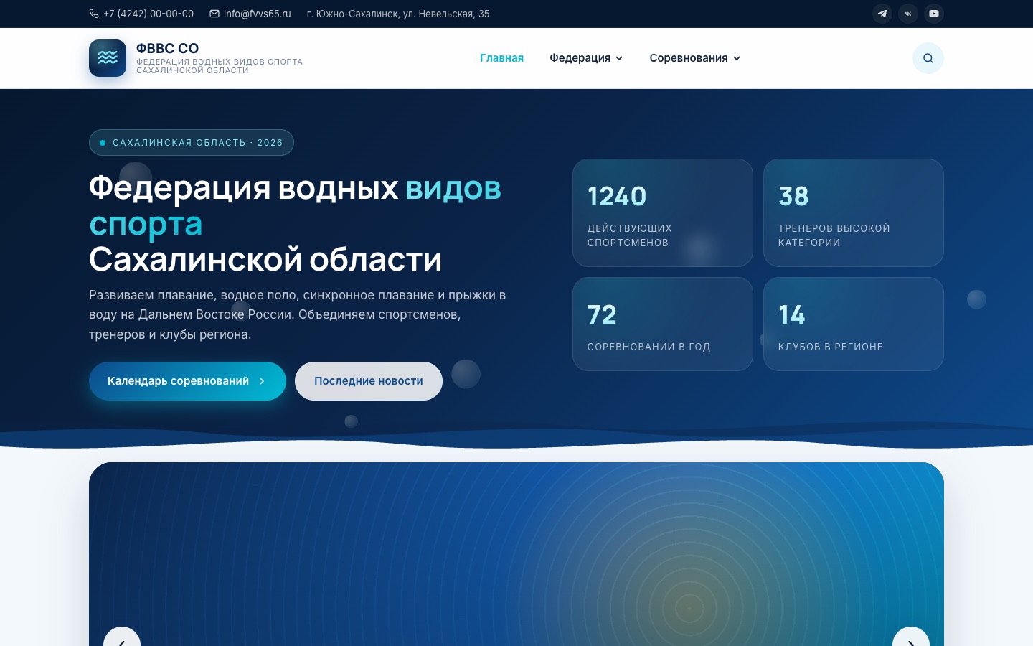Click the ФВВС СО site title
1033x646 pixels.
click(167, 48)
